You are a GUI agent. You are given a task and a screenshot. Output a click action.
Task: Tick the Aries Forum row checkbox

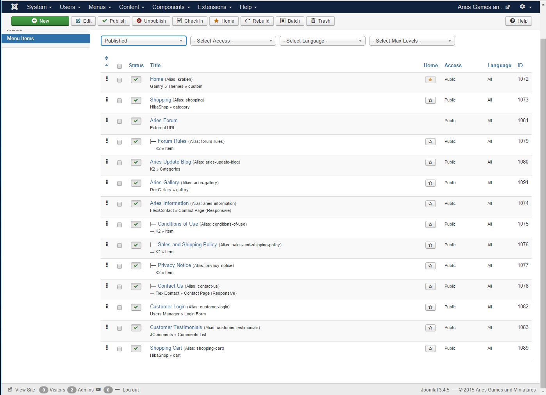(120, 121)
